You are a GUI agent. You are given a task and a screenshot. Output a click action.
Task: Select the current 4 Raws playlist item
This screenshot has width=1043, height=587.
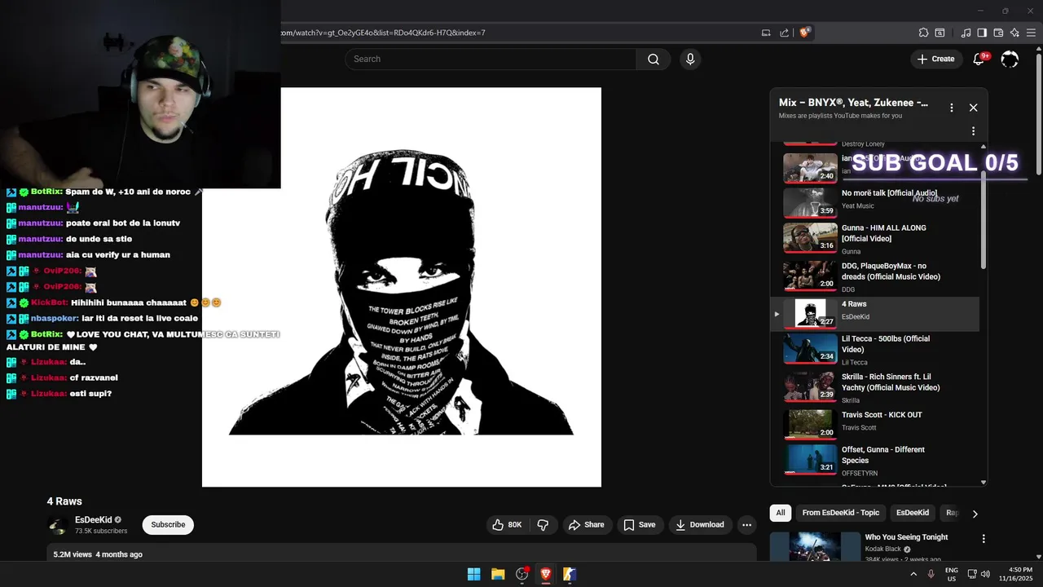(x=876, y=314)
